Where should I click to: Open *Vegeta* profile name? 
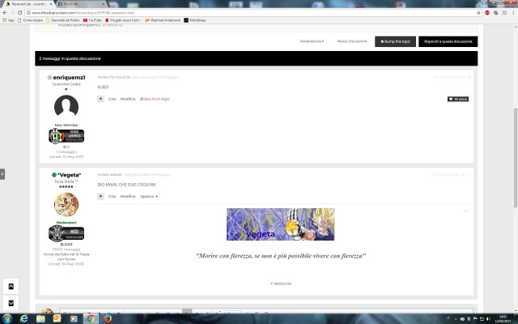point(69,175)
